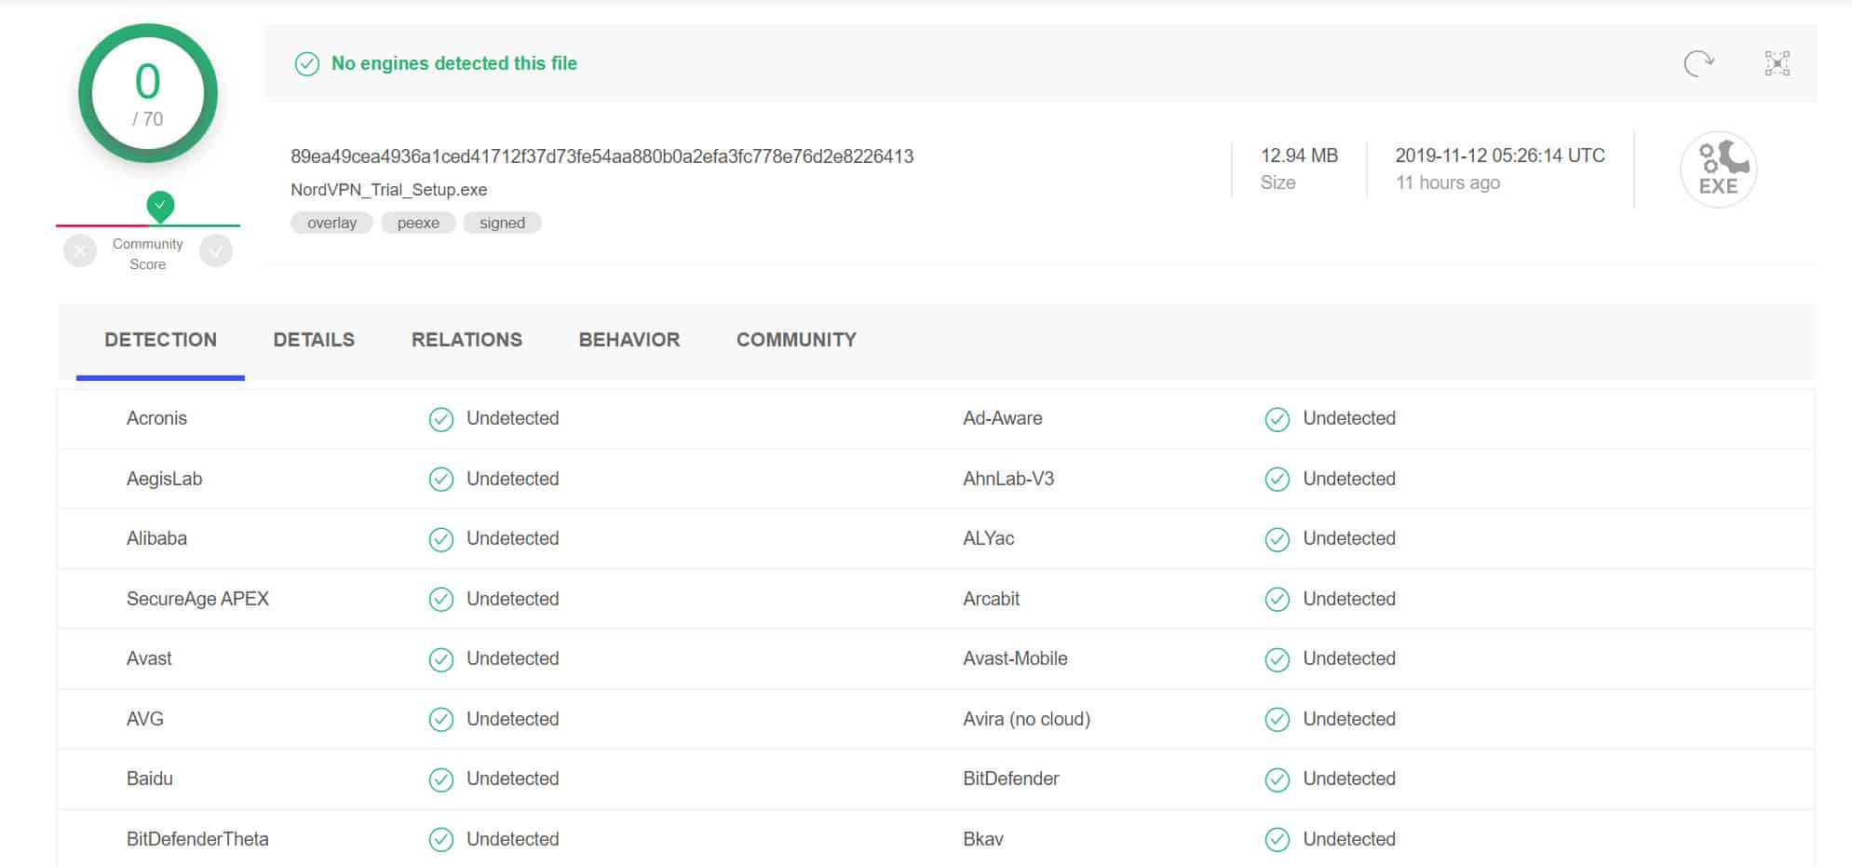This screenshot has height=867, width=1852.
Task: Click the Bkav engine name
Action: [983, 839]
